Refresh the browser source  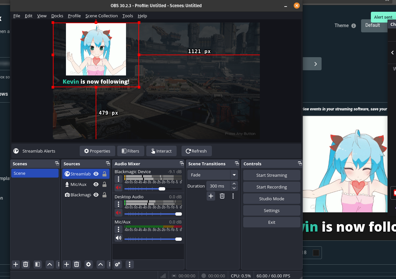(196, 151)
